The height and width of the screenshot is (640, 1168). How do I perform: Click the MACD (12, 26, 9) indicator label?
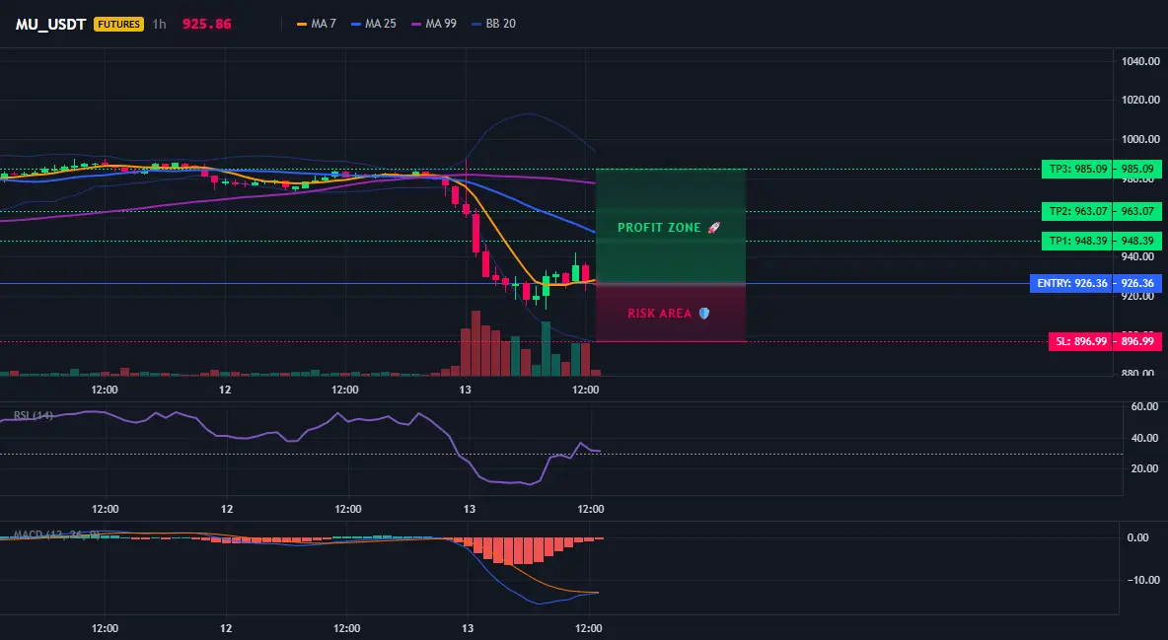pos(56,534)
